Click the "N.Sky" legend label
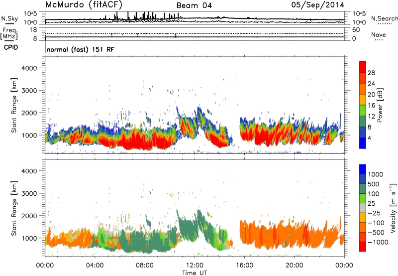 9,18
